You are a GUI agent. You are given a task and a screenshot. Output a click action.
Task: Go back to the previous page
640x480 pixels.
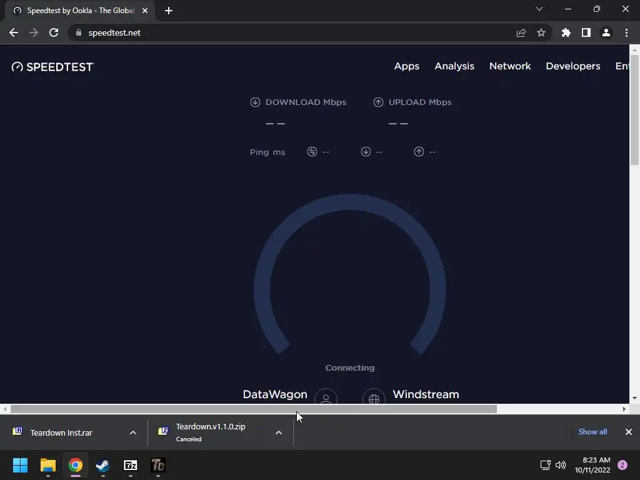click(x=14, y=32)
